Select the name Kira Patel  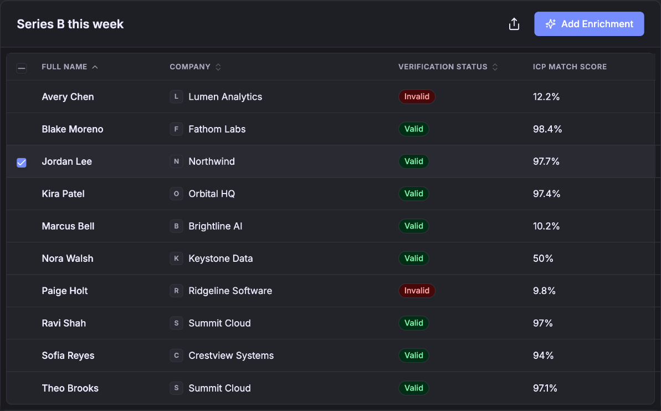click(x=63, y=194)
